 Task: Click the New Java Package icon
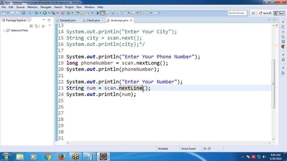click(63, 13)
